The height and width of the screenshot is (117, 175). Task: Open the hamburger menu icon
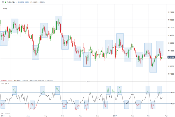point(3,2)
